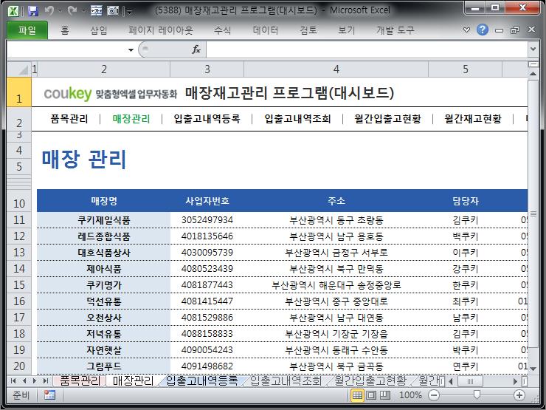Open the 데이터 ribbon tab
The width and height of the screenshot is (546, 410).
click(266, 30)
